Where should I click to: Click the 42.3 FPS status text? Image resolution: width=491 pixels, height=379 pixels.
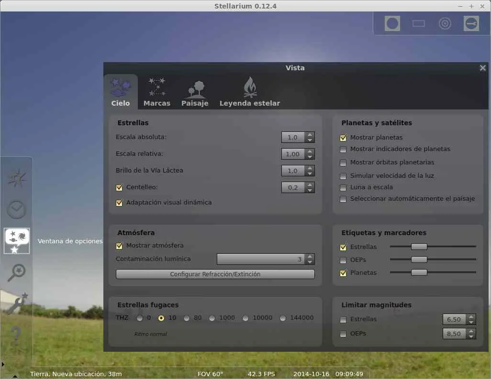[x=261, y=374]
